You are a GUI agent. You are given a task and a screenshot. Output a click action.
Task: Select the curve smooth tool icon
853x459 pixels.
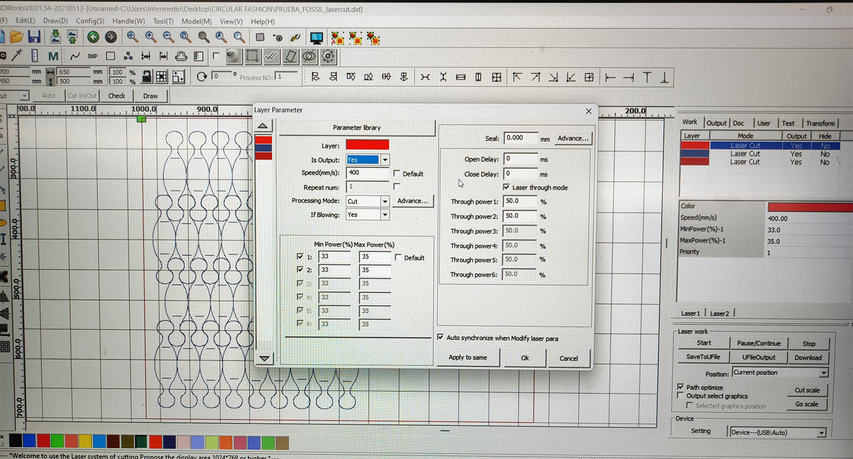pos(75,56)
